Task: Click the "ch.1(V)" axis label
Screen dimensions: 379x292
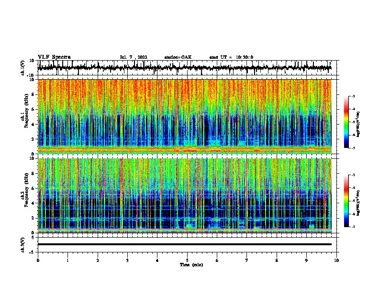Action: (x=23, y=68)
